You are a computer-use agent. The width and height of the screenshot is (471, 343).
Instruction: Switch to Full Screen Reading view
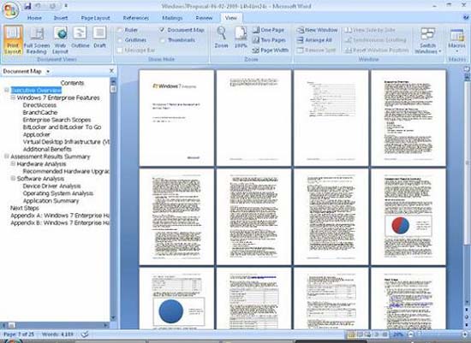tap(37, 40)
